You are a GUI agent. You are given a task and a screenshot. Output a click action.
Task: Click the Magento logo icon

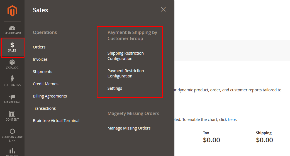[x=12, y=11]
